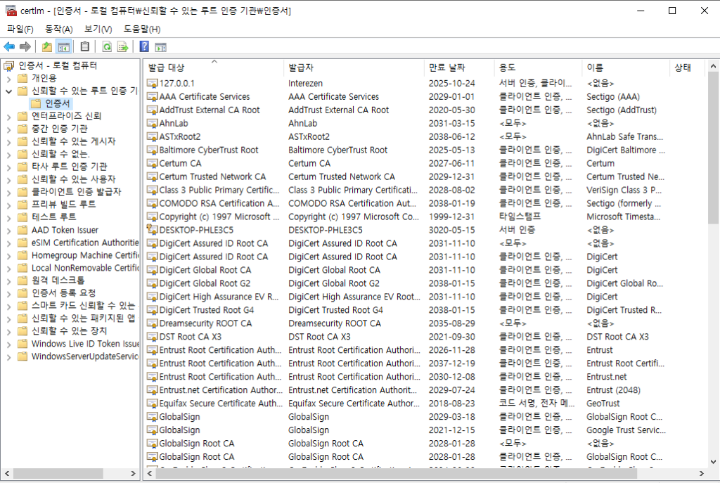
Task: Sort by the 이름 column header
Action: pyautogui.click(x=626, y=67)
